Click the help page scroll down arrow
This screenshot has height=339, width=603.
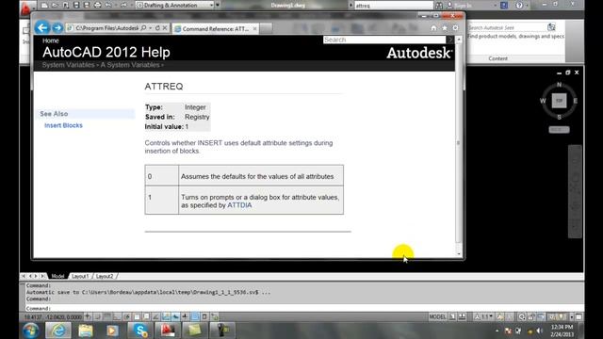point(459,253)
